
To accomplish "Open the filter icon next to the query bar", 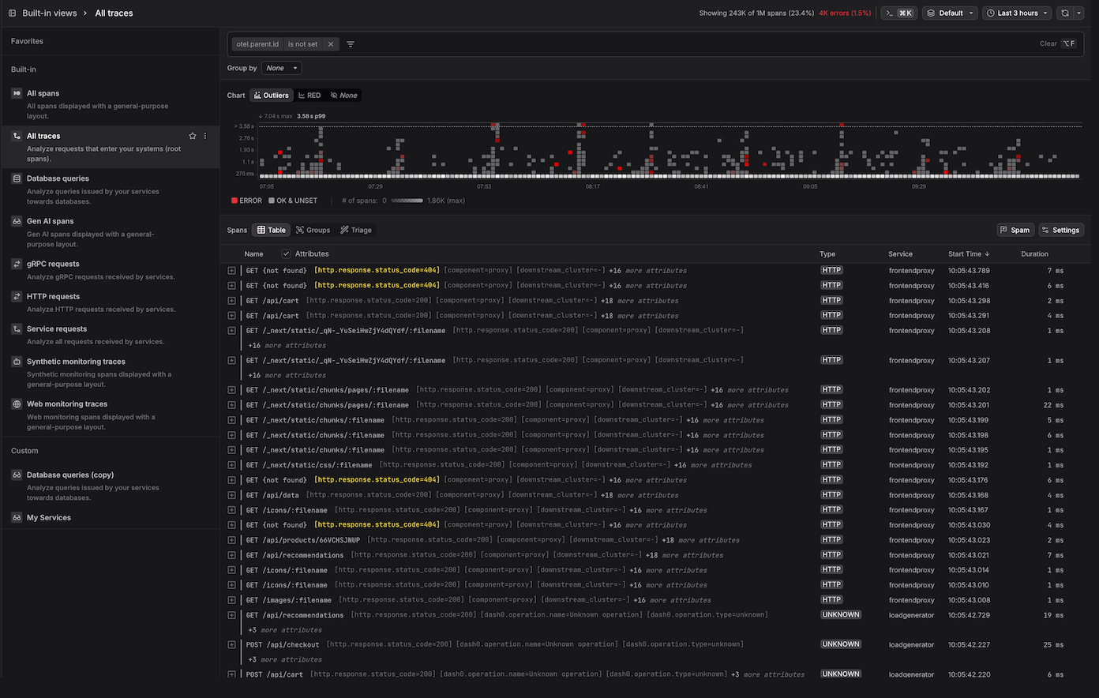I will 350,44.
